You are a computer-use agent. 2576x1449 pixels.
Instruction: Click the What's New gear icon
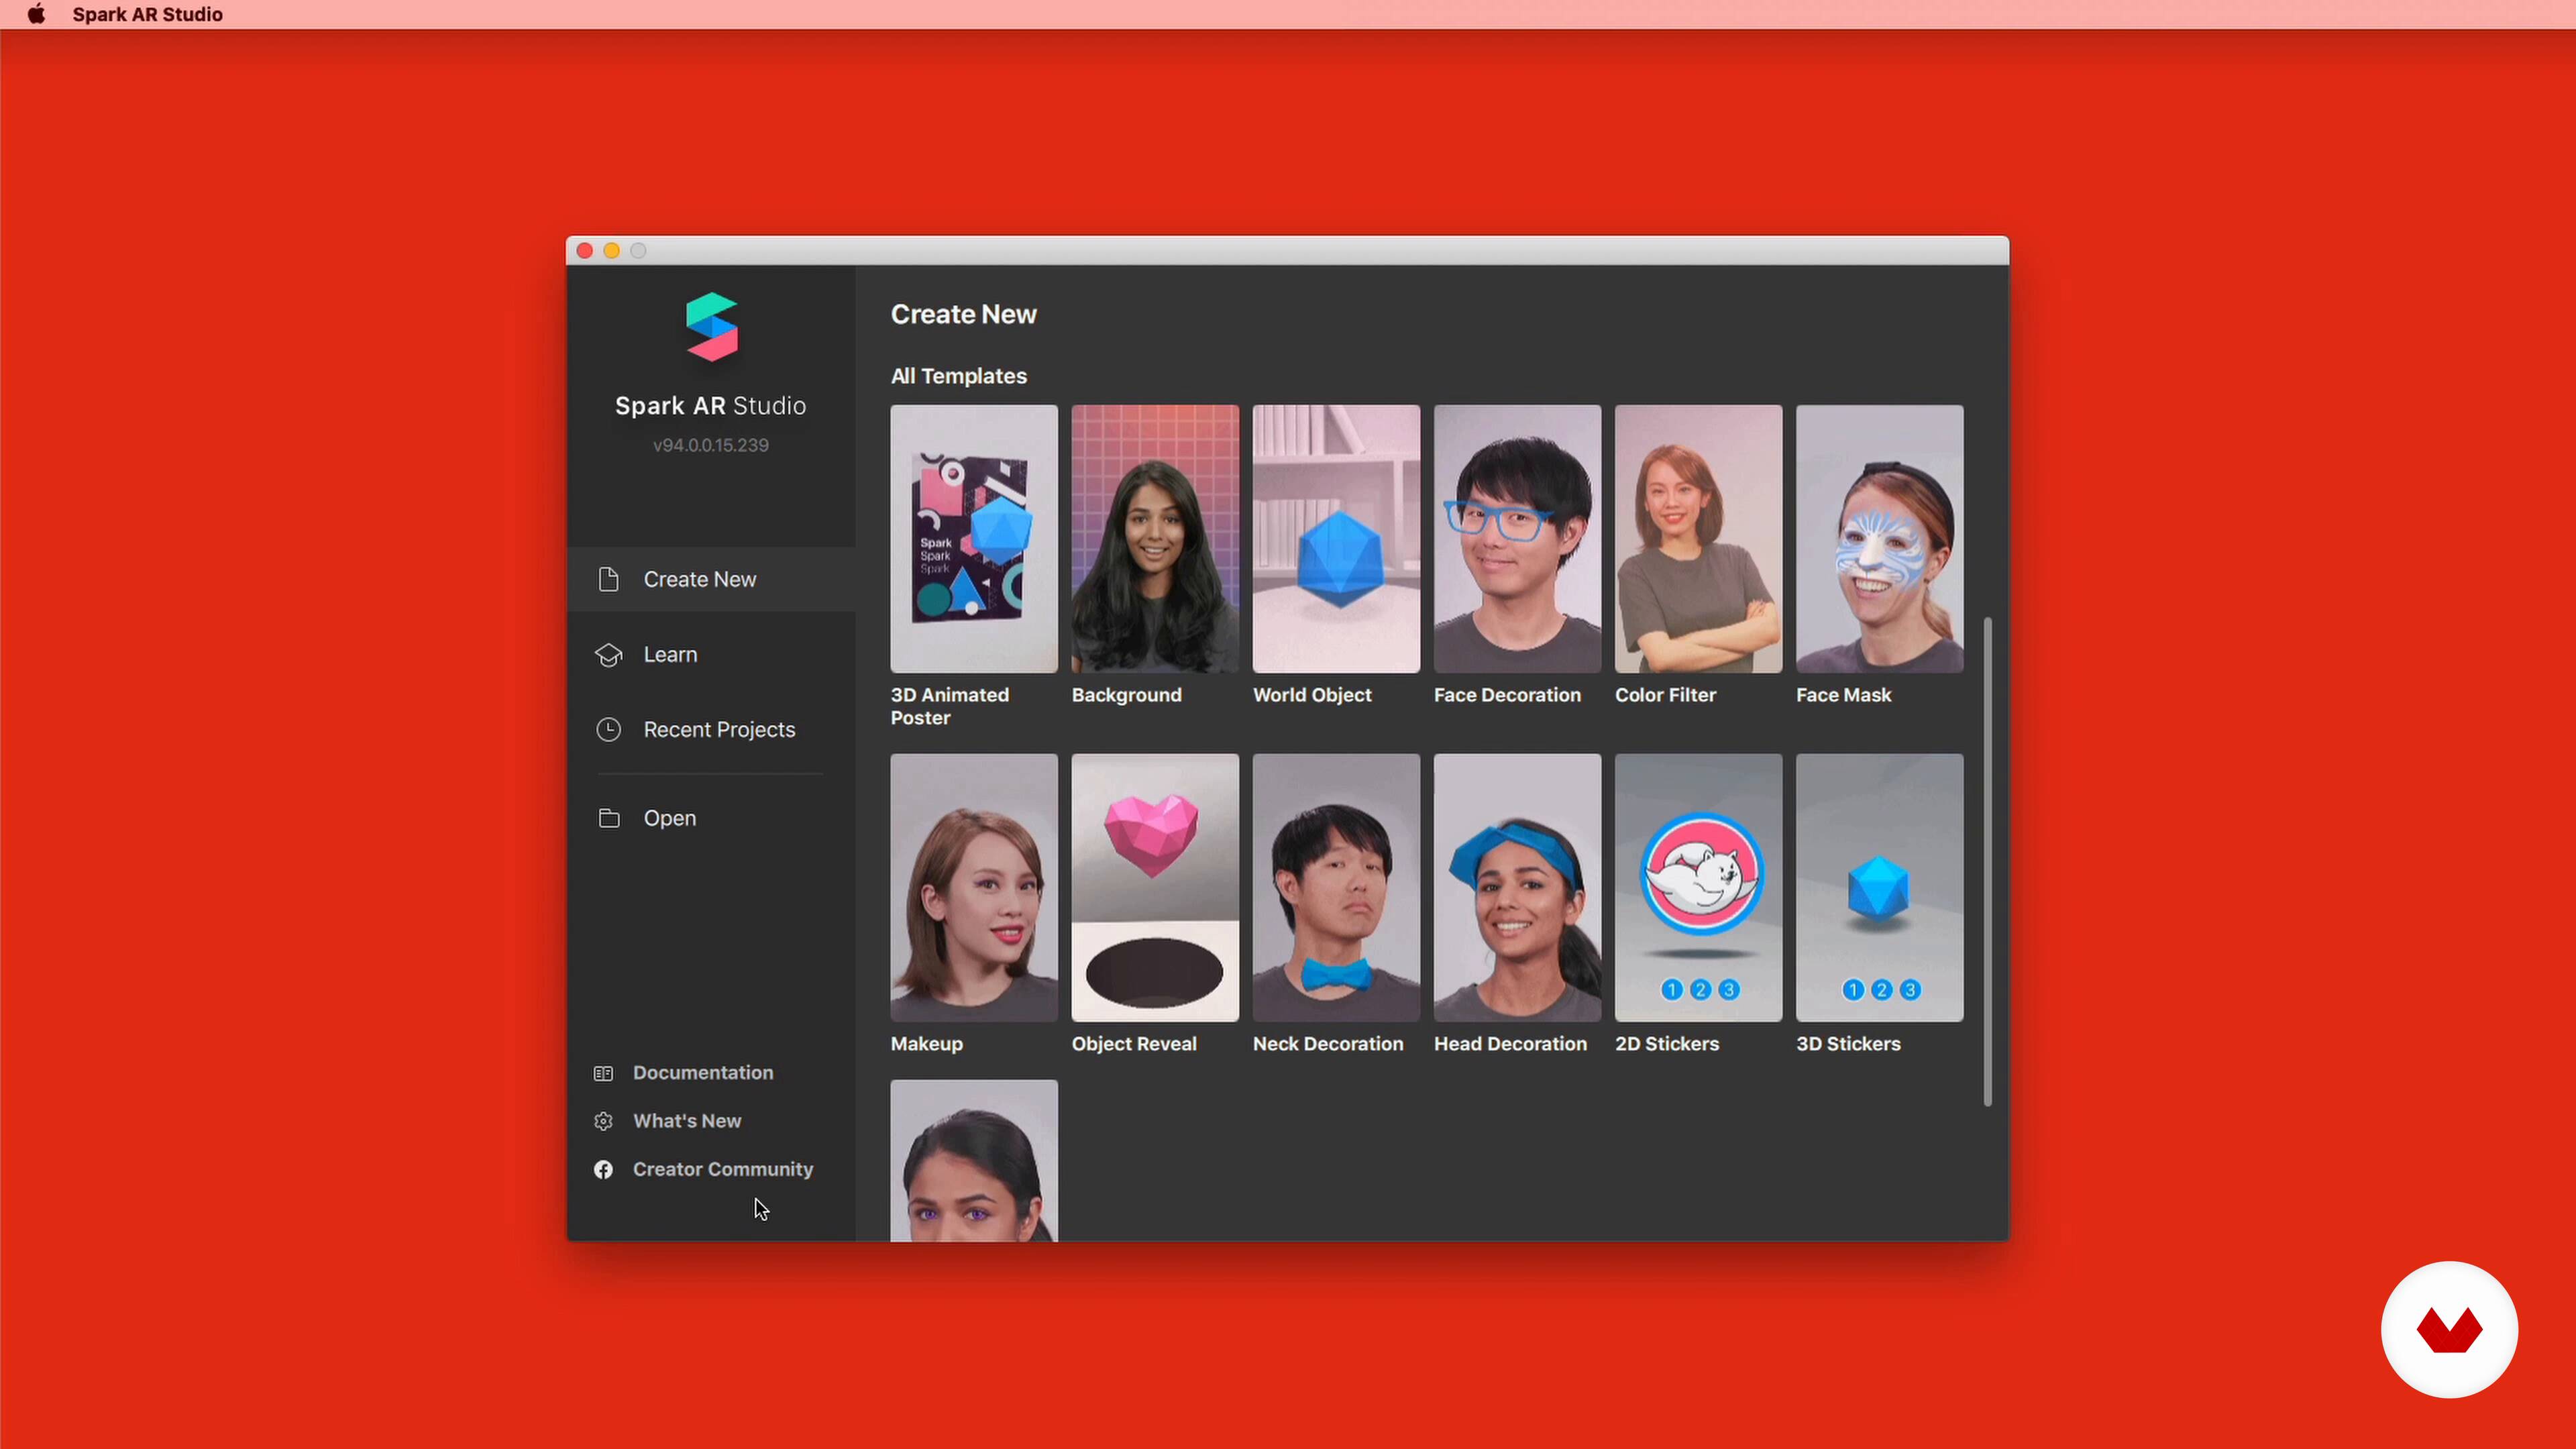(x=603, y=1121)
